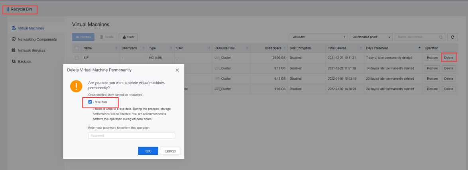Check the SIP row checkbox
468x170 pixels.
[x=77, y=58]
